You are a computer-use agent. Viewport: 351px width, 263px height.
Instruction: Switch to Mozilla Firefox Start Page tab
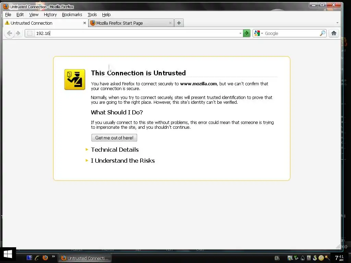pos(131,23)
